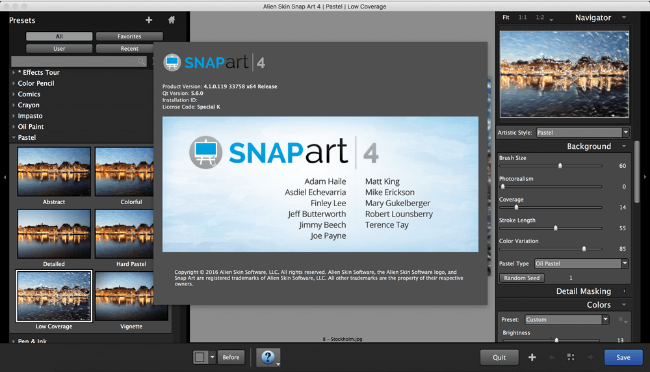Image resolution: width=650 pixels, height=372 pixels.
Task: Expand the Comics preset category
Action: (x=14, y=94)
